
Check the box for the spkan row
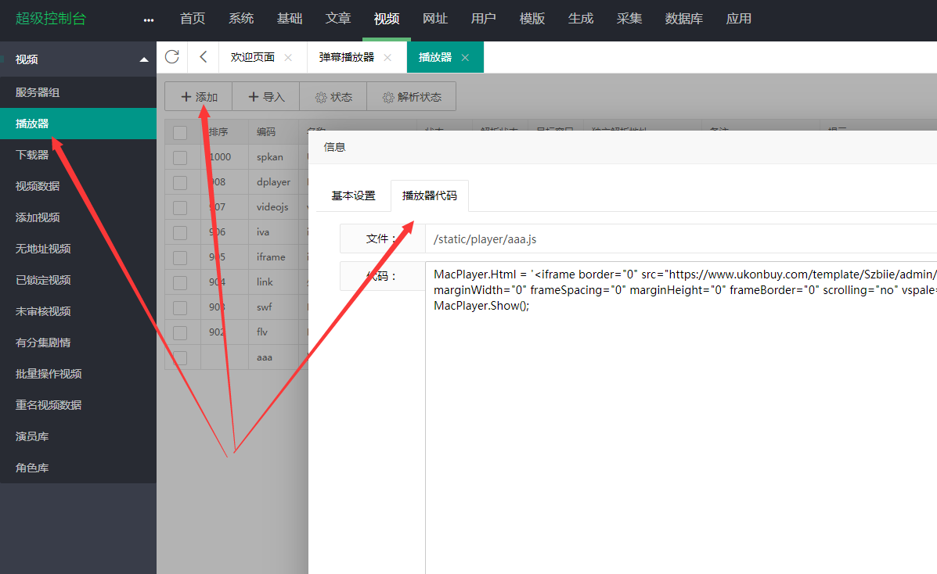click(180, 157)
